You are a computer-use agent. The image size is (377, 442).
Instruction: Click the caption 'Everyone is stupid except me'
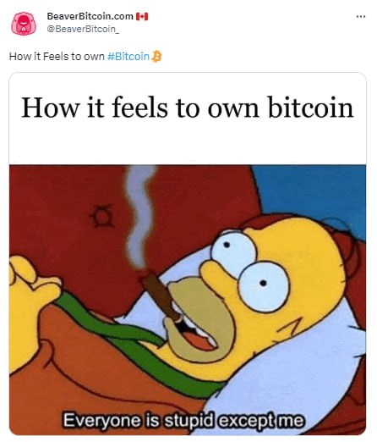pos(183,420)
